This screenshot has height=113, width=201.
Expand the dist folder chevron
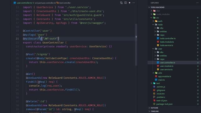(151, 11)
